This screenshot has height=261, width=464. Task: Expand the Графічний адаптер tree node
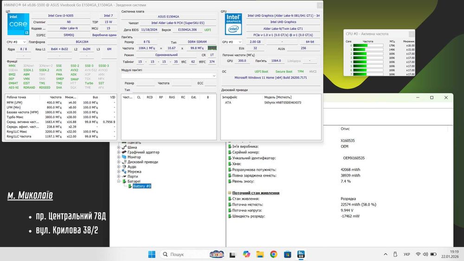point(119,152)
